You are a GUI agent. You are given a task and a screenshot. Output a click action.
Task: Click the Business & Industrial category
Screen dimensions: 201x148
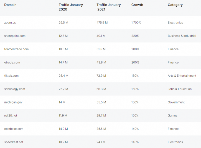(182, 36)
